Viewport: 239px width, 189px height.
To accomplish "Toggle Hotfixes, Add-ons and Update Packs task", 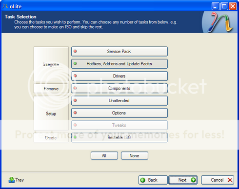I will pos(119,64).
